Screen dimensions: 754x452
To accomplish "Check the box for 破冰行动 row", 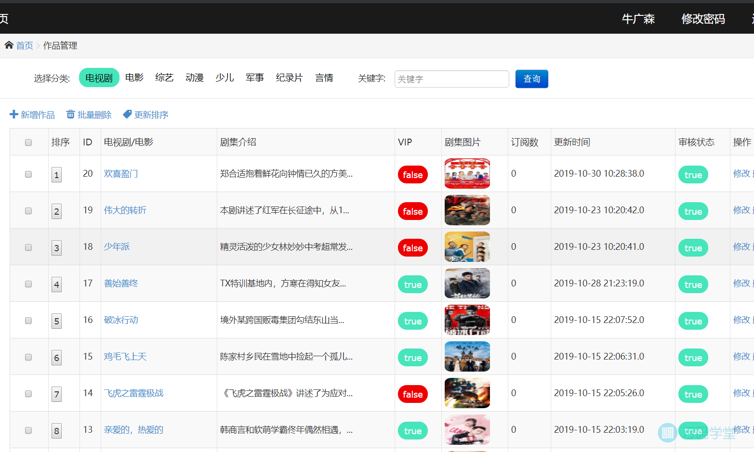I will click(x=28, y=321).
